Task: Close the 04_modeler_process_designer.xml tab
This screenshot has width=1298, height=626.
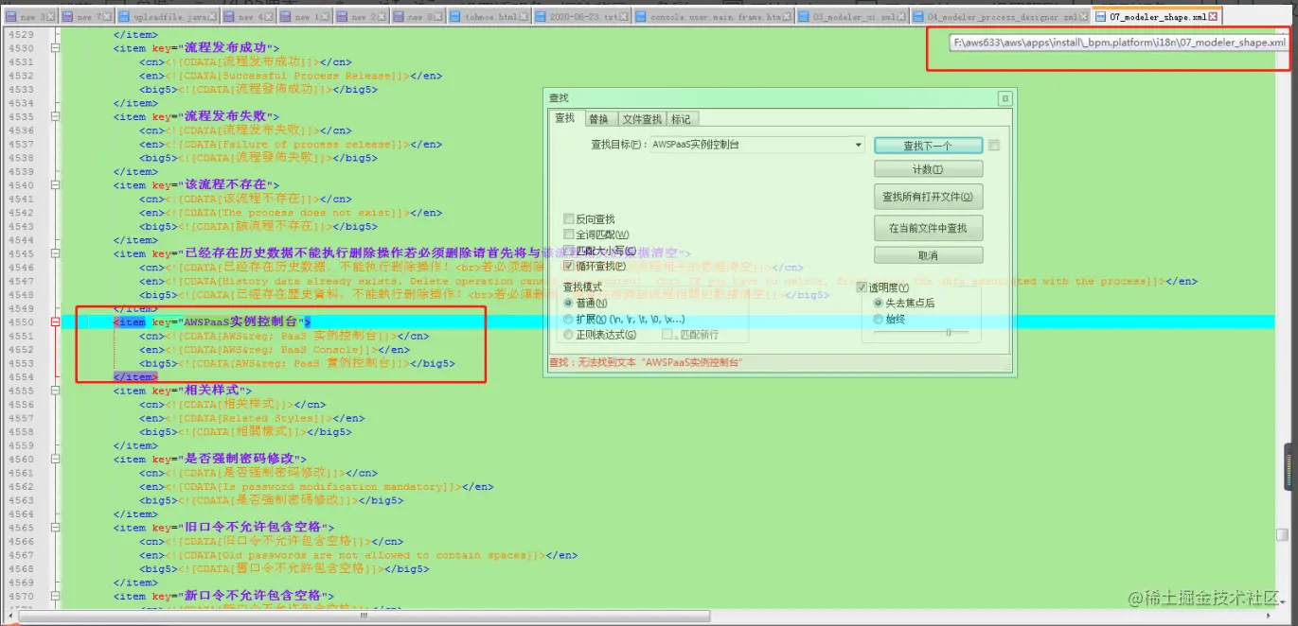Action: pyautogui.click(x=1082, y=17)
